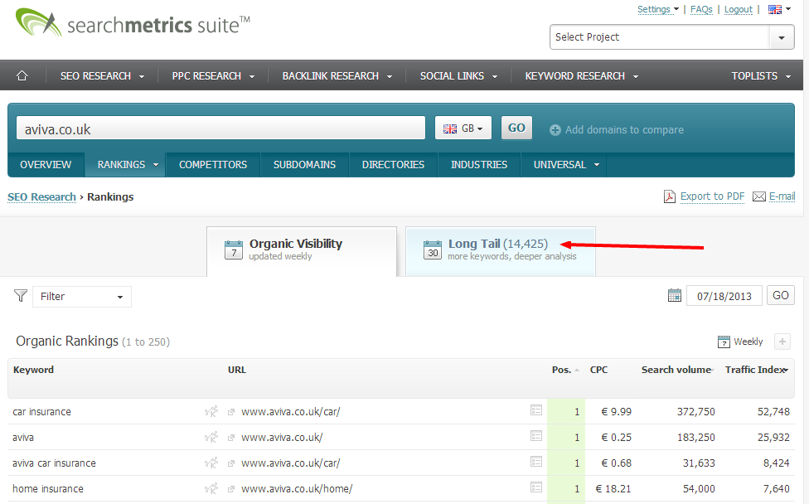The width and height of the screenshot is (809, 504).
Task: Select the Long Tail tab
Action: pos(501,251)
